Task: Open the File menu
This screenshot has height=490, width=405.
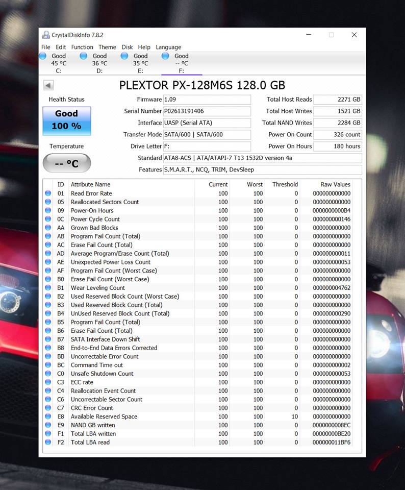Action: [45, 47]
